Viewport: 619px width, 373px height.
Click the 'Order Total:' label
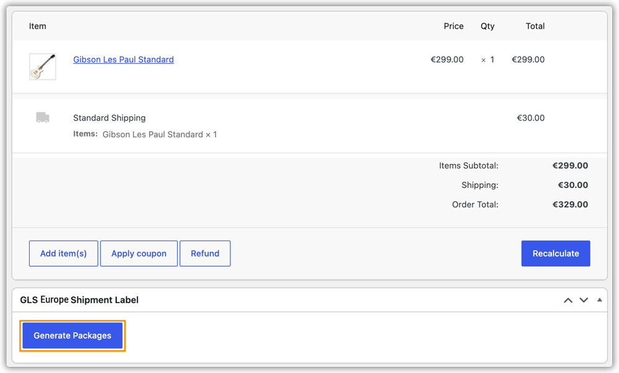475,205
